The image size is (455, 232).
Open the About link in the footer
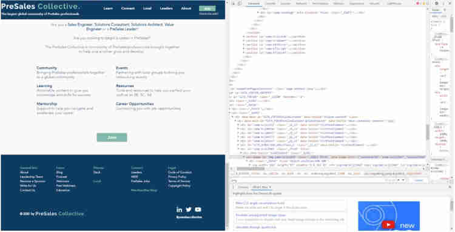[24, 173]
